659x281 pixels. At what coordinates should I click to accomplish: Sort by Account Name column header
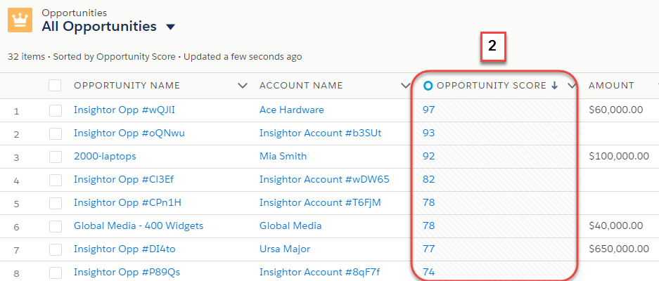tap(301, 86)
